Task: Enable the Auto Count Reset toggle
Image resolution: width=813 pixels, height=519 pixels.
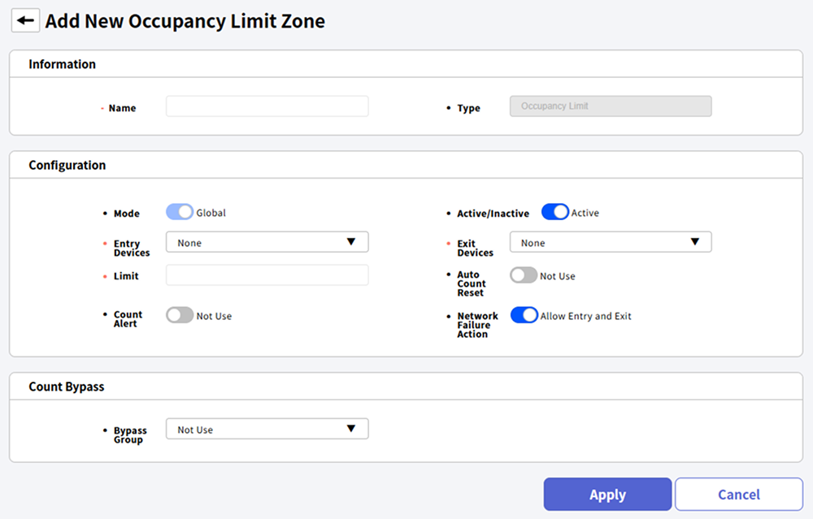Action: pyautogui.click(x=524, y=275)
